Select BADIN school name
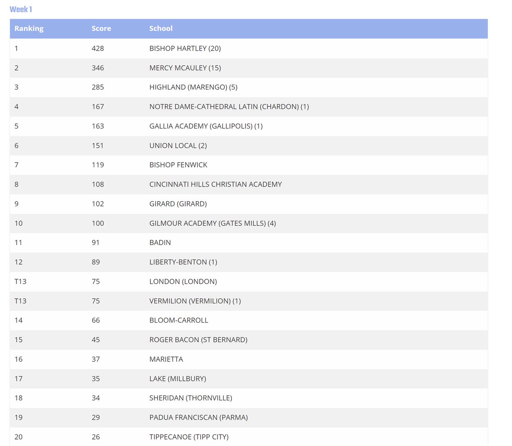The image size is (512, 446). (x=160, y=242)
